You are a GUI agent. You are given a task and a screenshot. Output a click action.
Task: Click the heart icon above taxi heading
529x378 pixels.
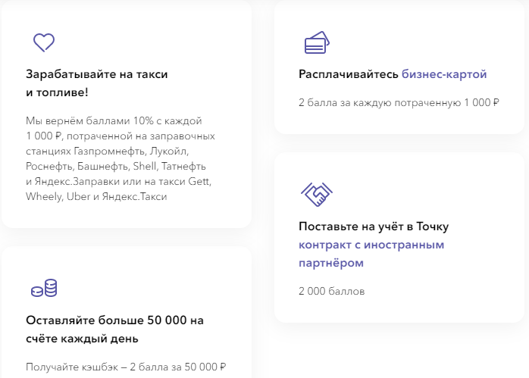(44, 42)
